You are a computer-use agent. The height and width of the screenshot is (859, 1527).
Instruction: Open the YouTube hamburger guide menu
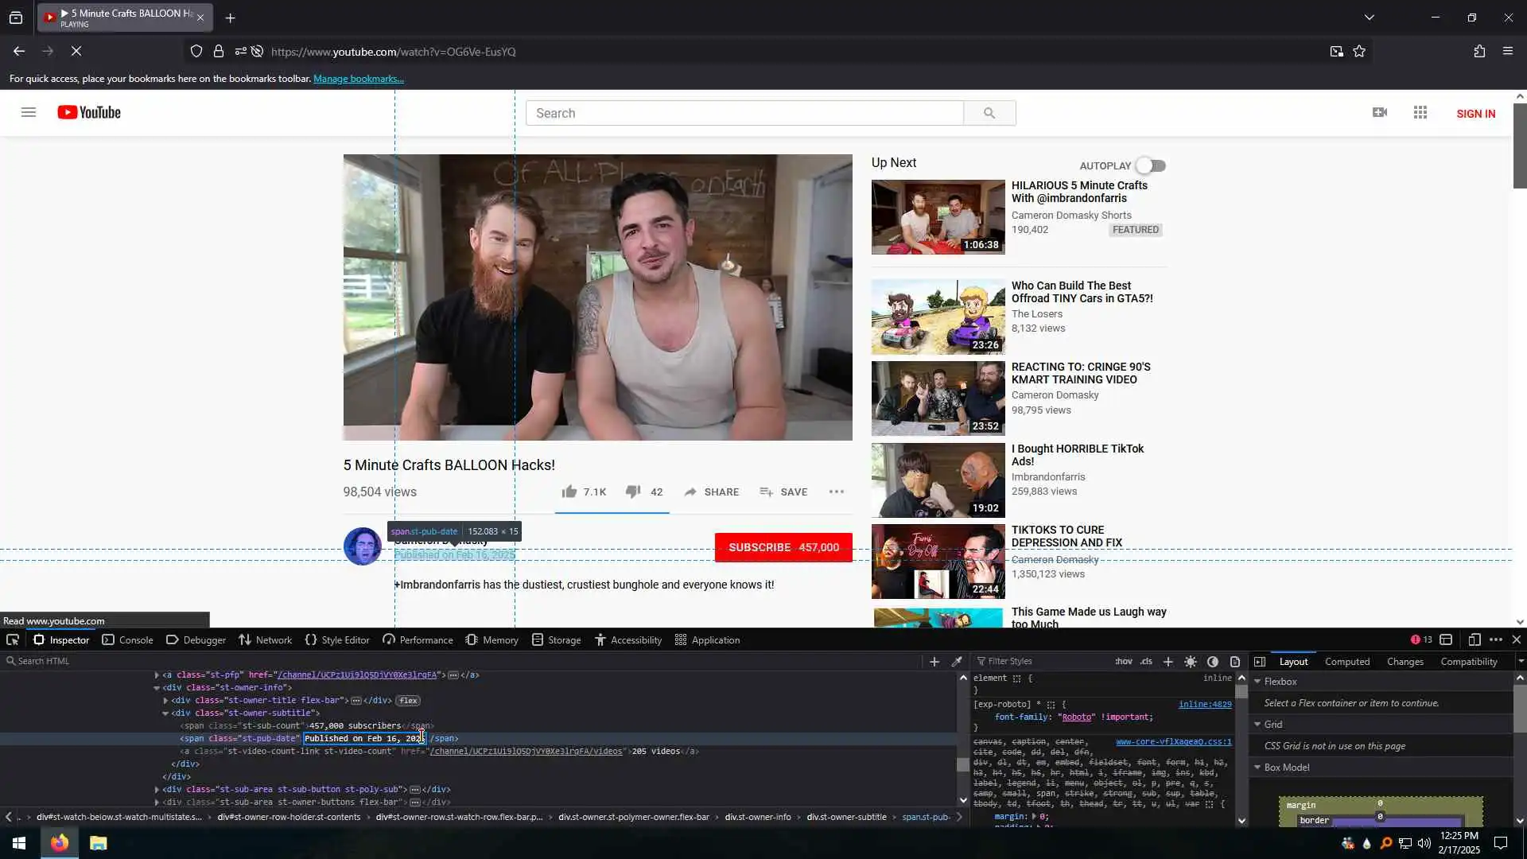click(x=29, y=113)
